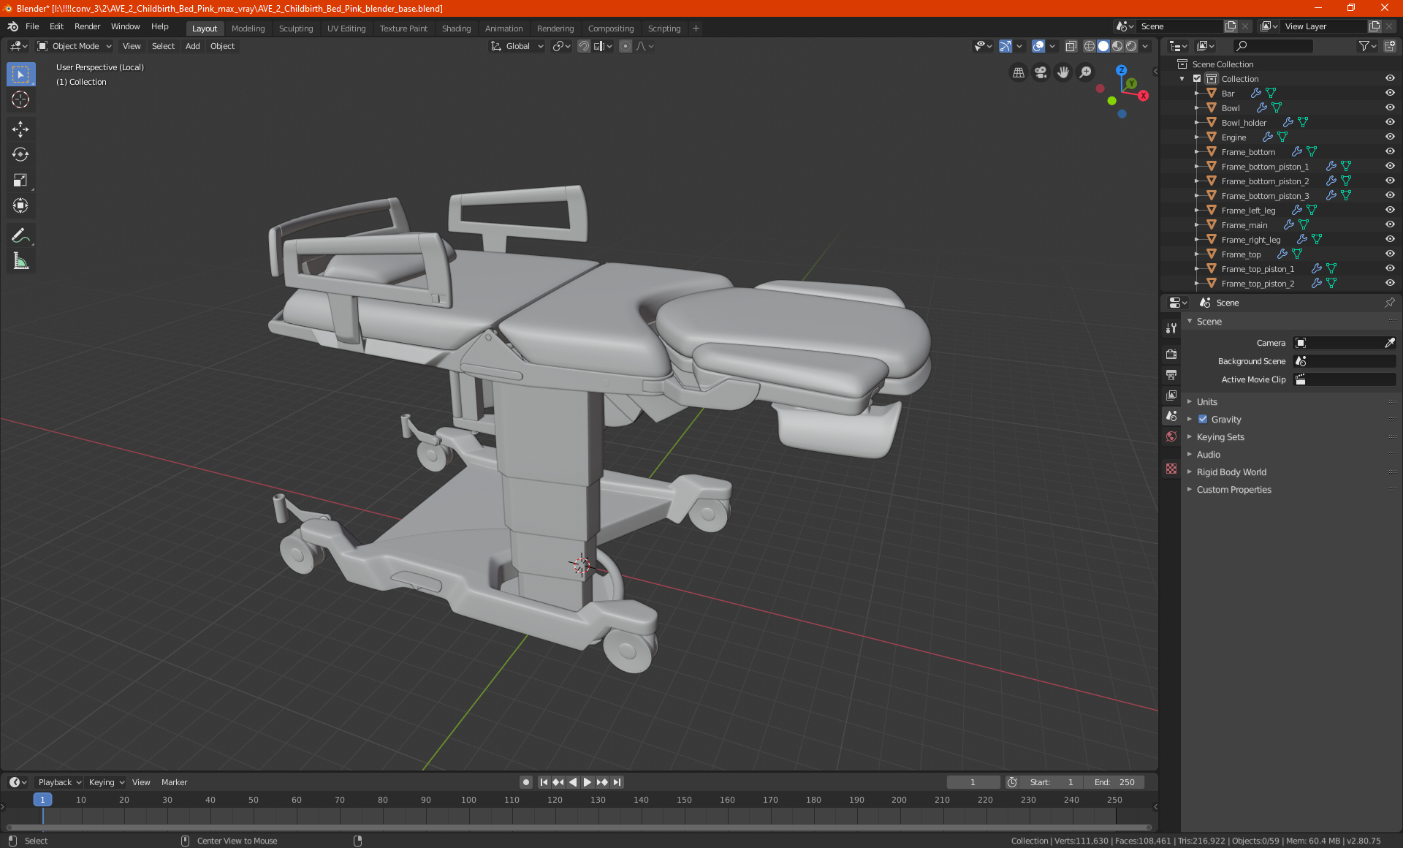Switch to the Modeling workspace tab
This screenshot has height=848, width=1403.
[248, 29]
